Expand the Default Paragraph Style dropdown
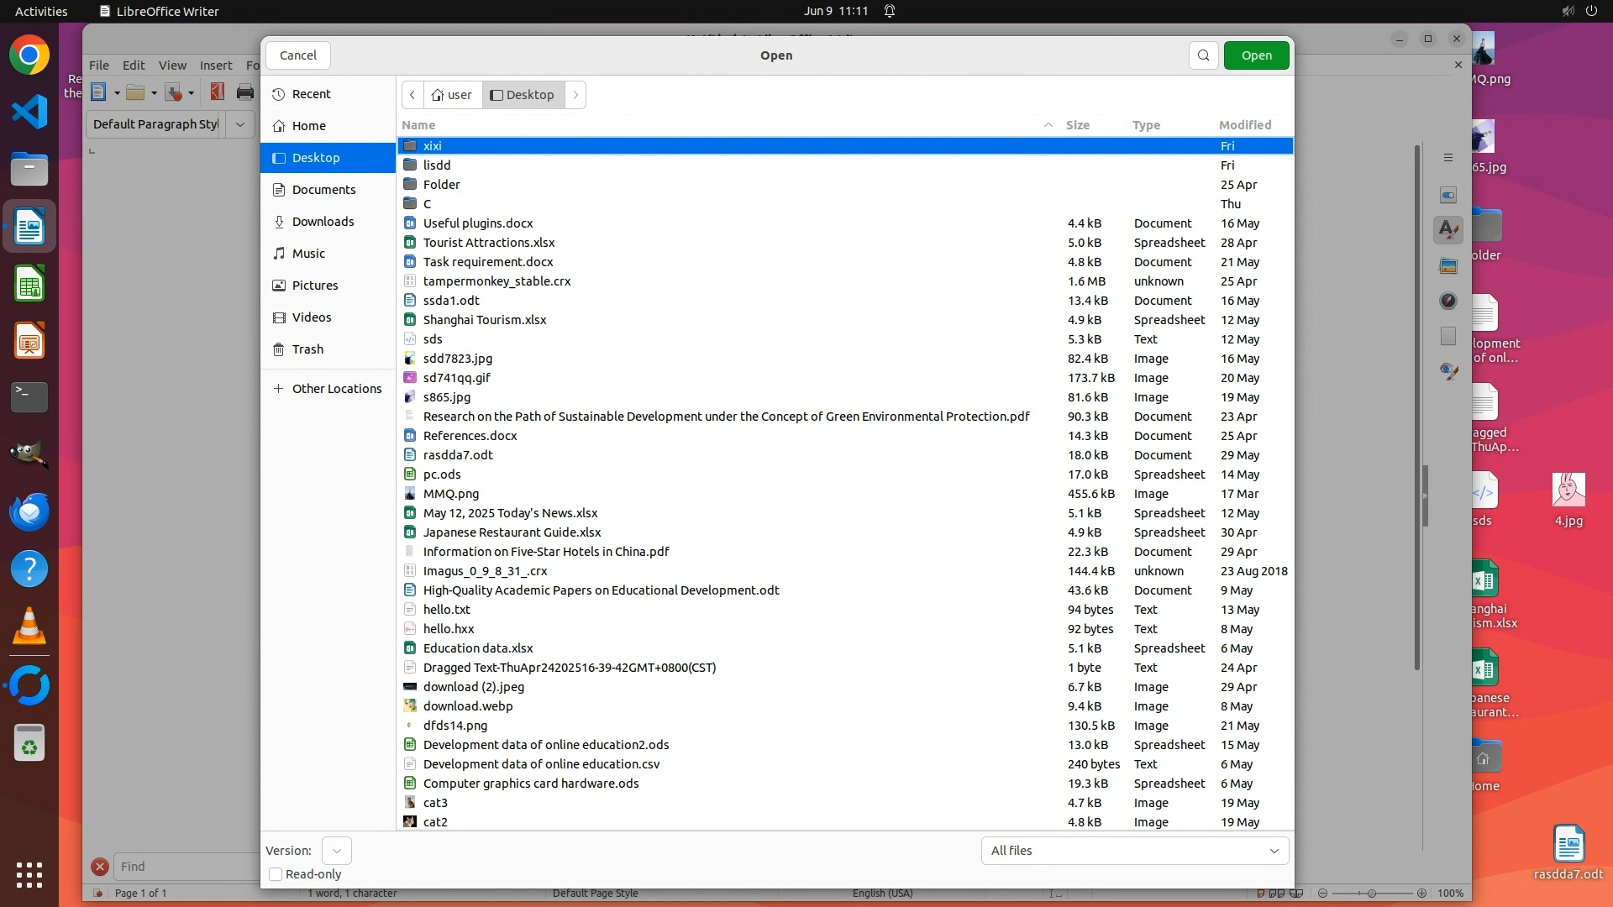Screen dimensions: 1613x907 tap(240, 124)
